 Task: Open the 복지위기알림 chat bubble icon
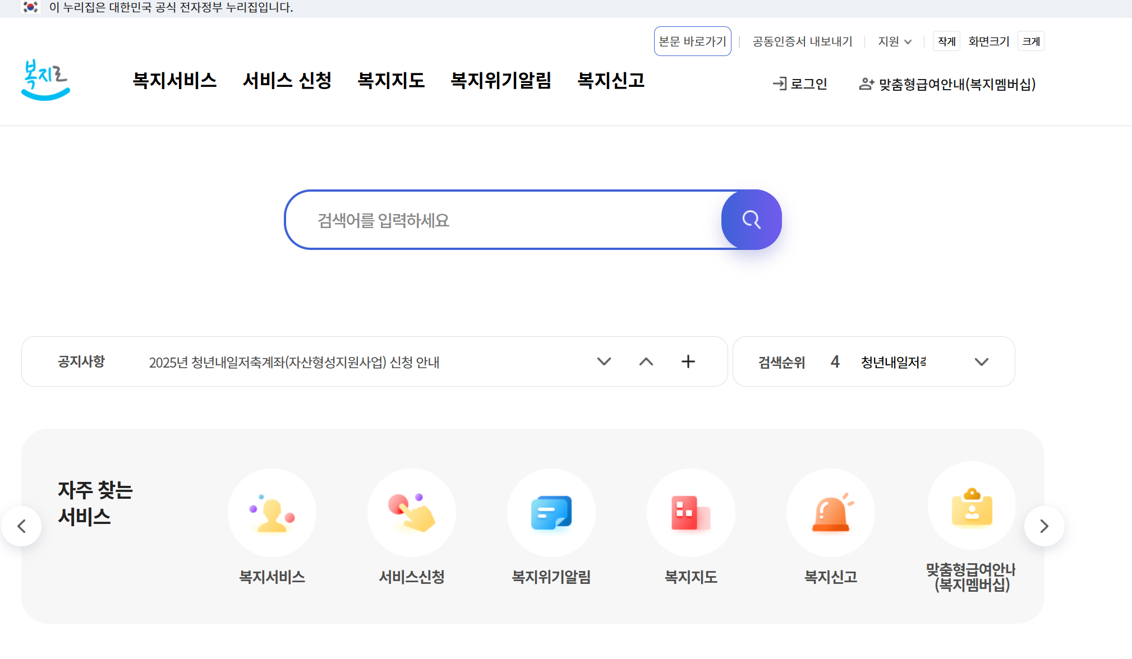(x=551, y=513)
